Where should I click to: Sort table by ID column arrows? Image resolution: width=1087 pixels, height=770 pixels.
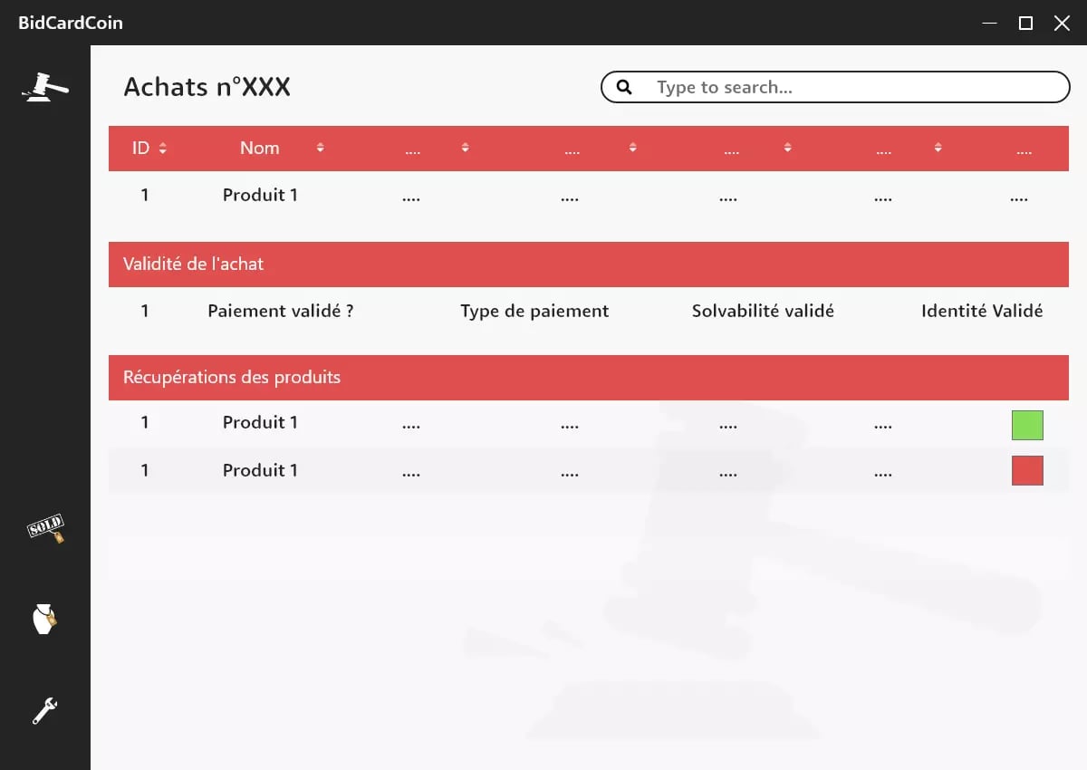point(163,149)
